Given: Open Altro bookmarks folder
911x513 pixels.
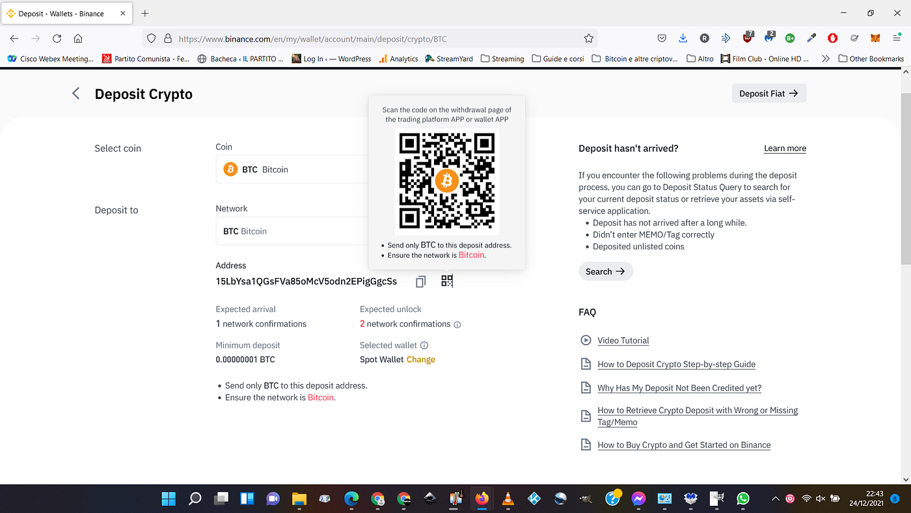Looking at the screenshot, I should pyautogui.click(x=700, y=59).
